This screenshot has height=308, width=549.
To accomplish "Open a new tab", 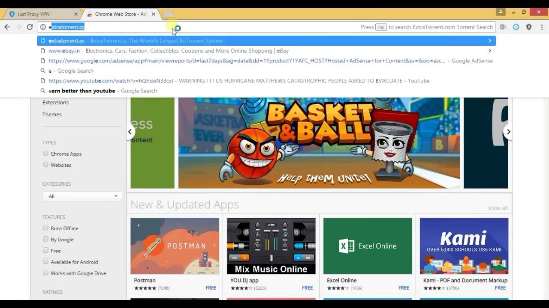I will [168, 15].
